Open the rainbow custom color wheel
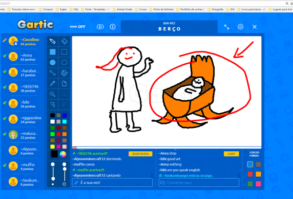293x199 pixels. point(63,155)
